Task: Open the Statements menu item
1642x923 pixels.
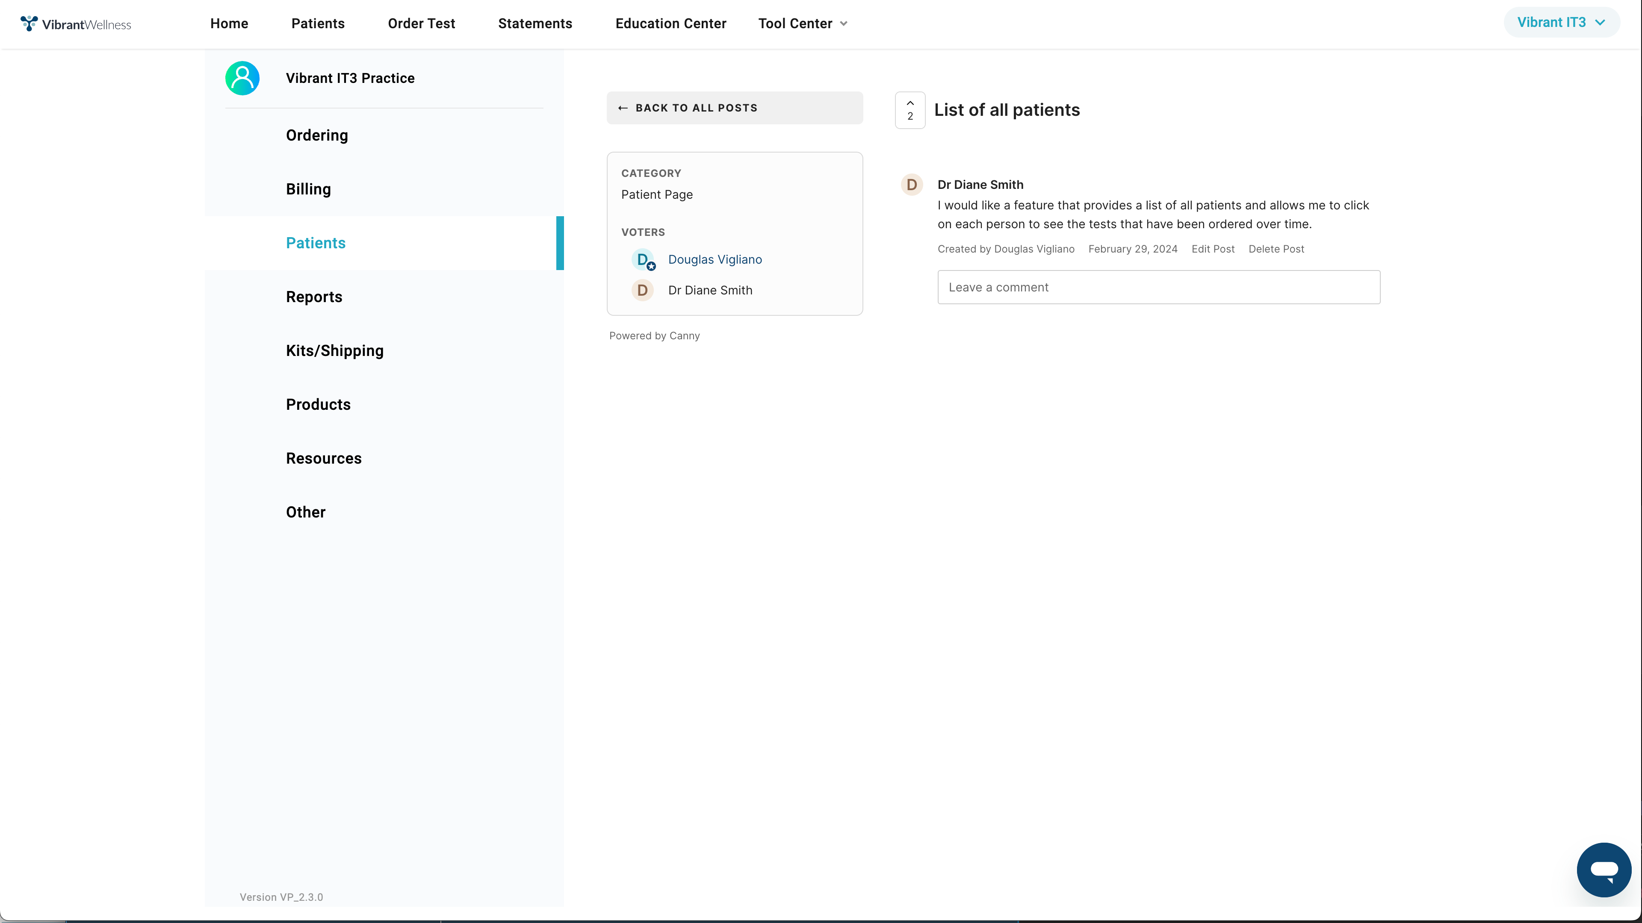Action: point(535,24)
